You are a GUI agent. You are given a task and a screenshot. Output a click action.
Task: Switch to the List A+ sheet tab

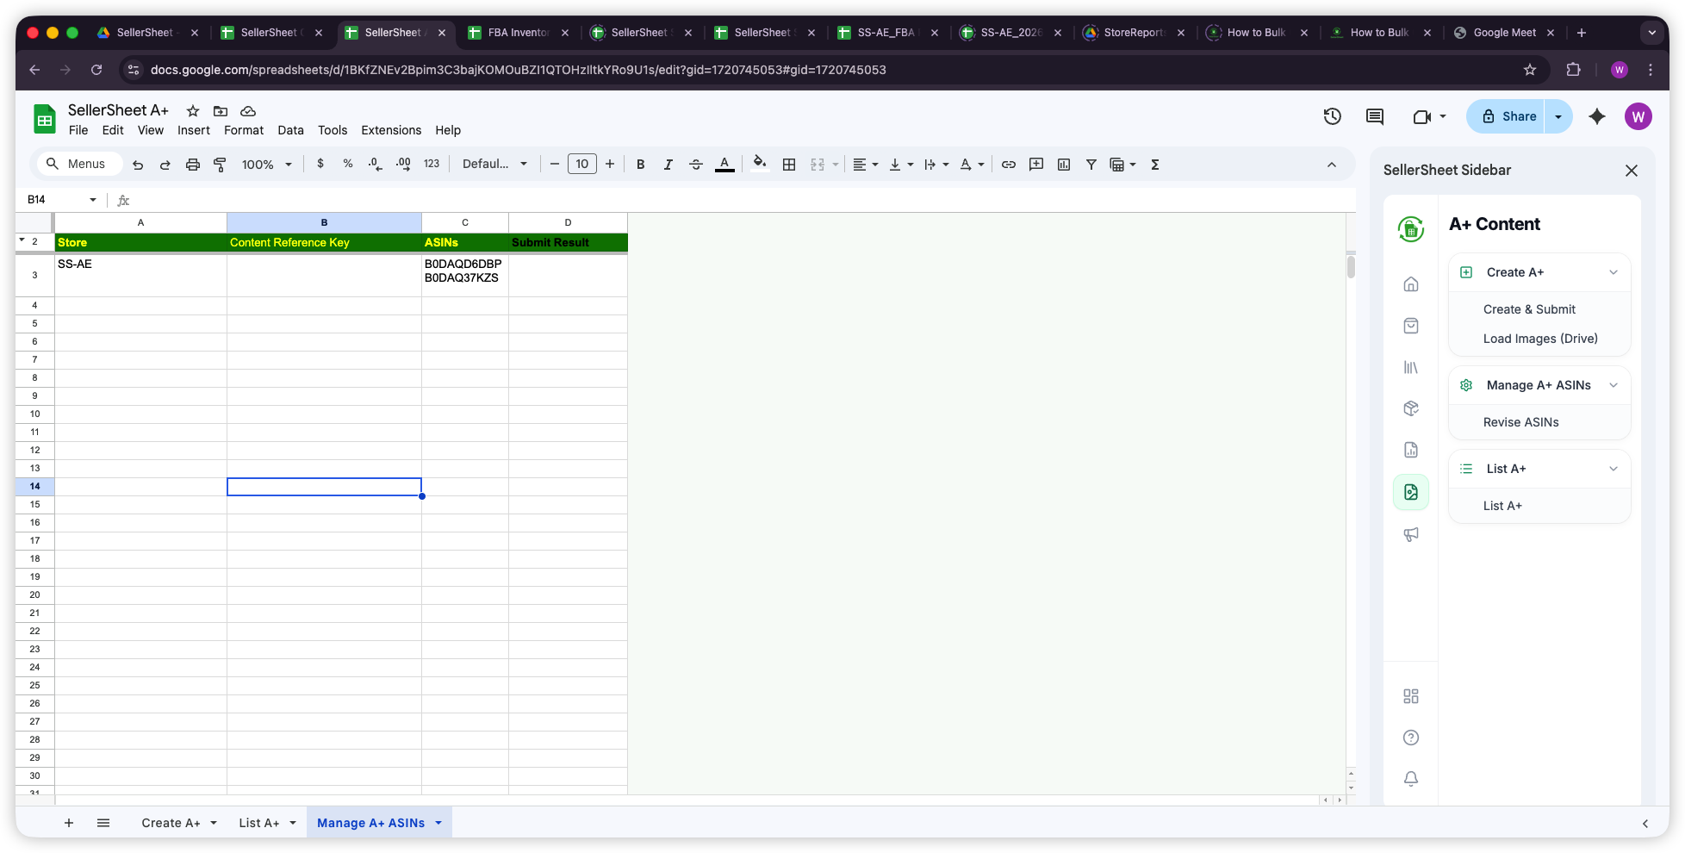[x=260, y=822]
